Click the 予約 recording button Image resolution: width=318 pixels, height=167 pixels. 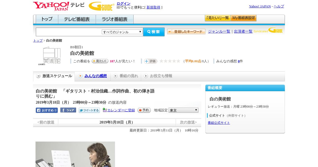pos(144,110)
